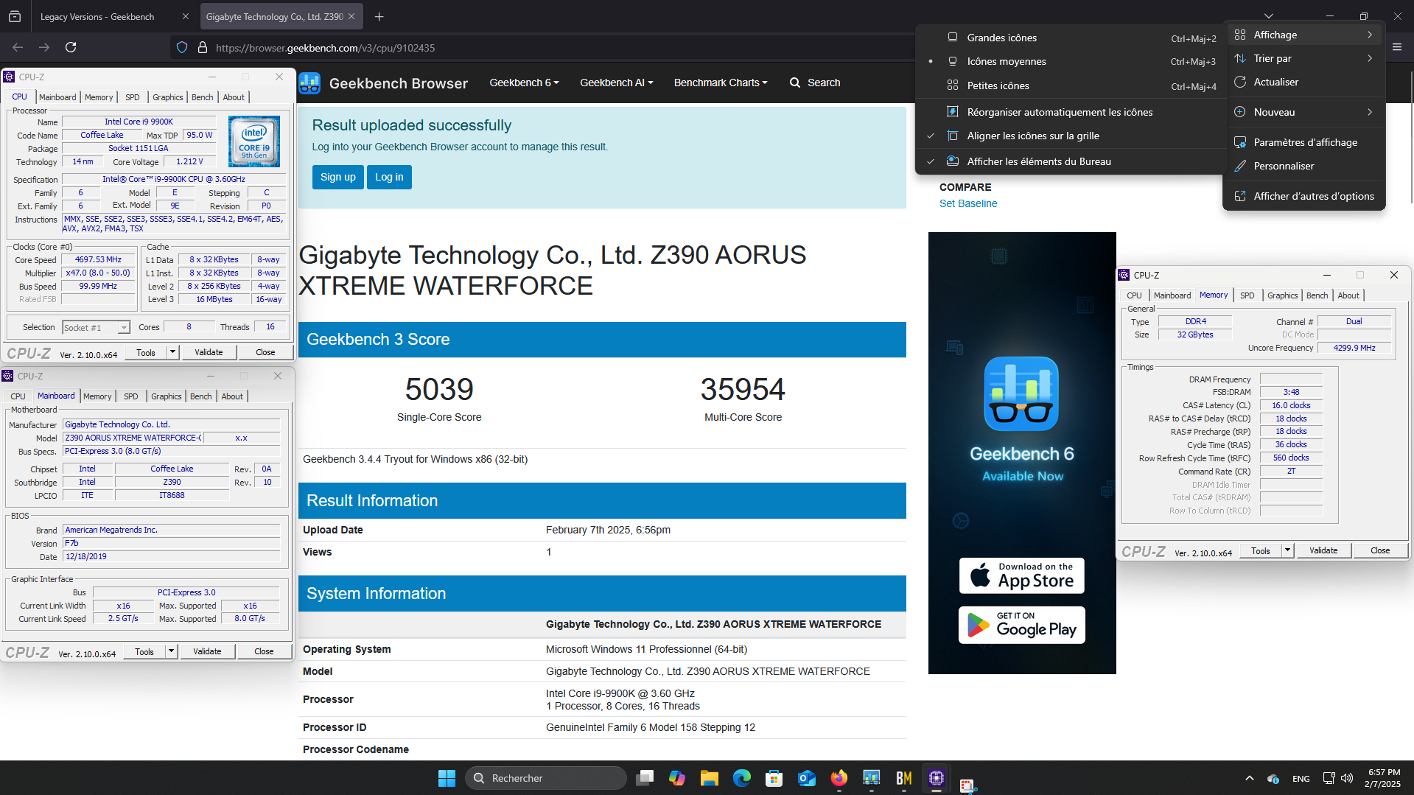Image resolution: width=1414 pixels, height=795 pixels.
Task: Click the Log in button
Action: click(389, 177)
